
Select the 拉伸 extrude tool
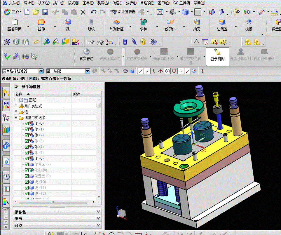[41, 25]
